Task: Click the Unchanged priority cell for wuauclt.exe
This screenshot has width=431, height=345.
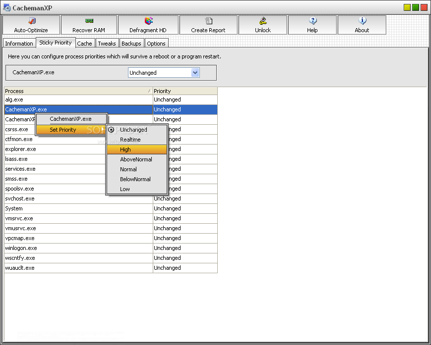Action: pos(185,268)
